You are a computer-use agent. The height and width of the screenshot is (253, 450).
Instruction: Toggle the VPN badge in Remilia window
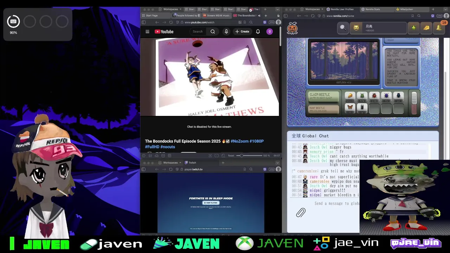pyautogui.click(x=439, y=16)
